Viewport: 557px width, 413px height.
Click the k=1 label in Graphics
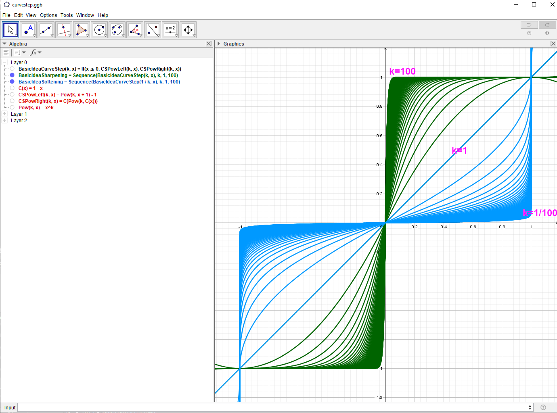coord(459,150)
